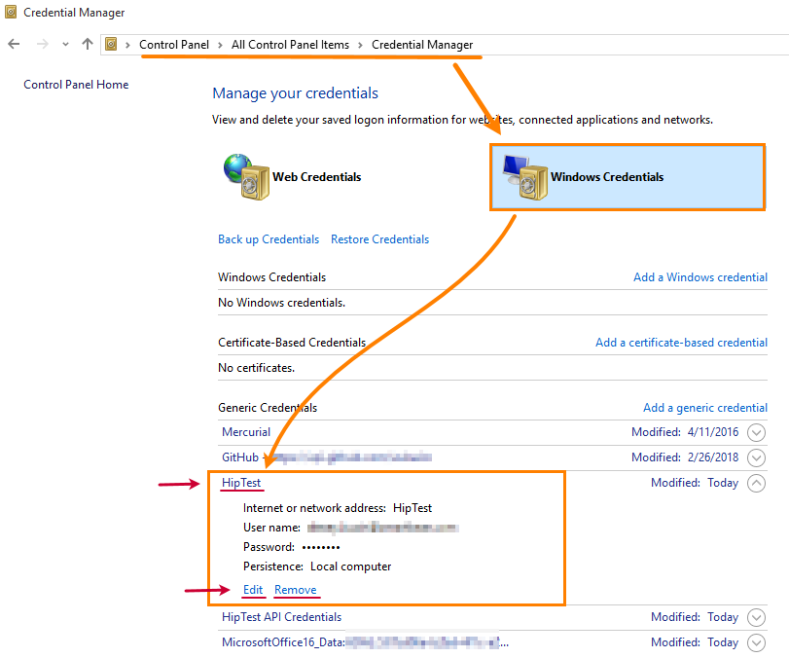The height and width of the screenshot is (658, 789).
Task: Go up one level with the up arrow
Action: pos(86,44)
